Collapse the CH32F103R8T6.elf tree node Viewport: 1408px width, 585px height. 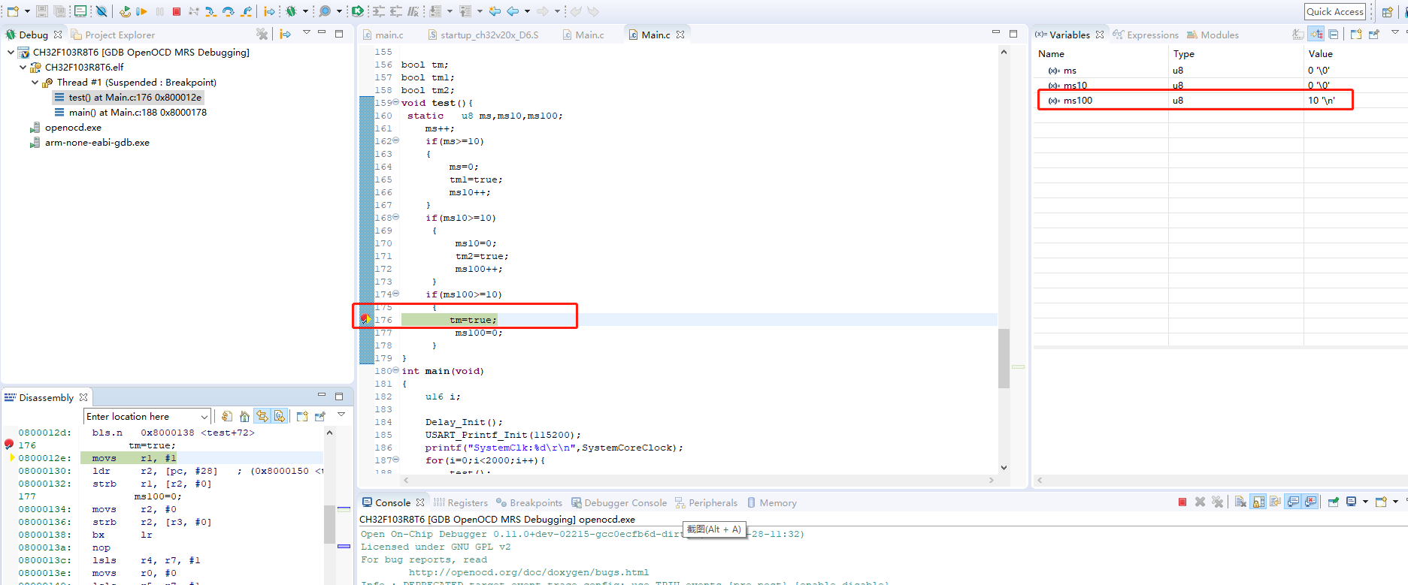[23, 67]
